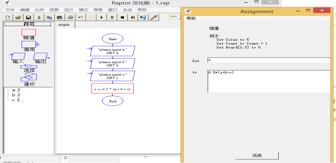Click the test server computer icon
This screenshot has height=163, width=336.
coord(143,17)
